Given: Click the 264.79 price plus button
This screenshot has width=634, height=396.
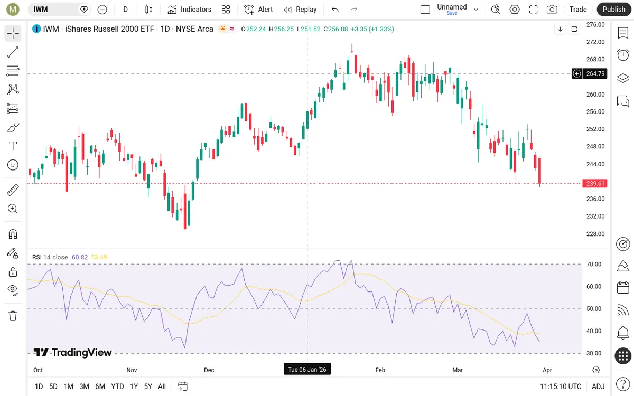Looking at the screenshot, I should coord(577,73).
